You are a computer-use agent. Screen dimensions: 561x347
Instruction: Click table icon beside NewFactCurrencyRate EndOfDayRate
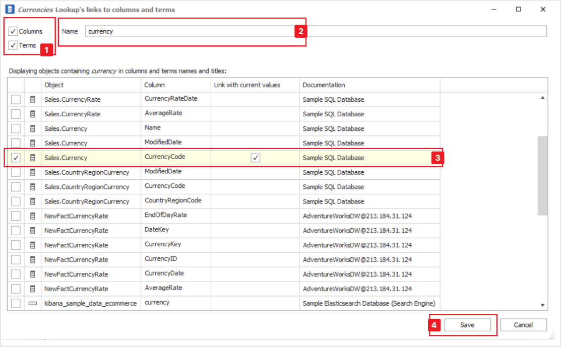[33, 216]
